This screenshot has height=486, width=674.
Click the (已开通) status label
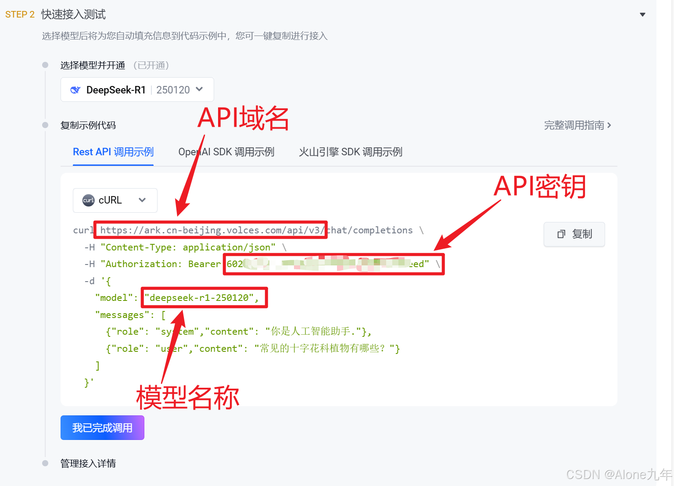pyautogui.click(x=151, y=65)
